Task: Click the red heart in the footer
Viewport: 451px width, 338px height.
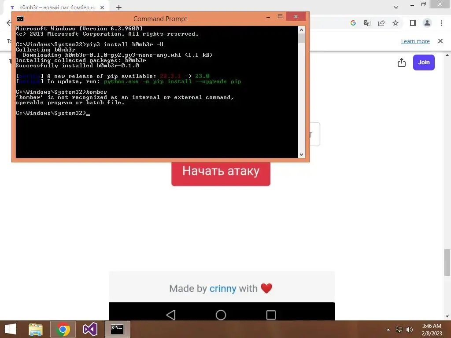Action: tap(266, 288)
